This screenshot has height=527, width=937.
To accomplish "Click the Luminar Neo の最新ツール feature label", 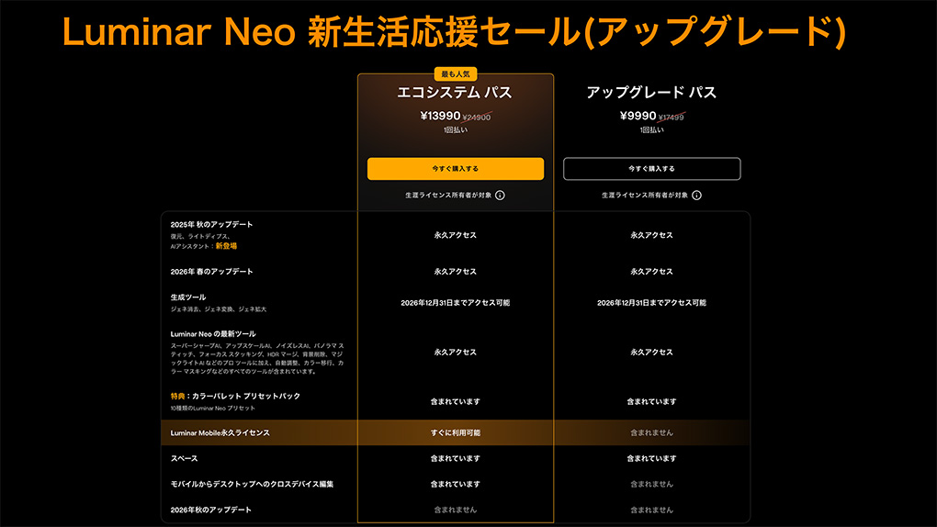I will [213, 334].
